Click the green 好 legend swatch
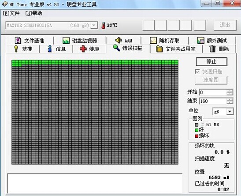Viewport: 241px width, 196px height. tap(197, 130)
